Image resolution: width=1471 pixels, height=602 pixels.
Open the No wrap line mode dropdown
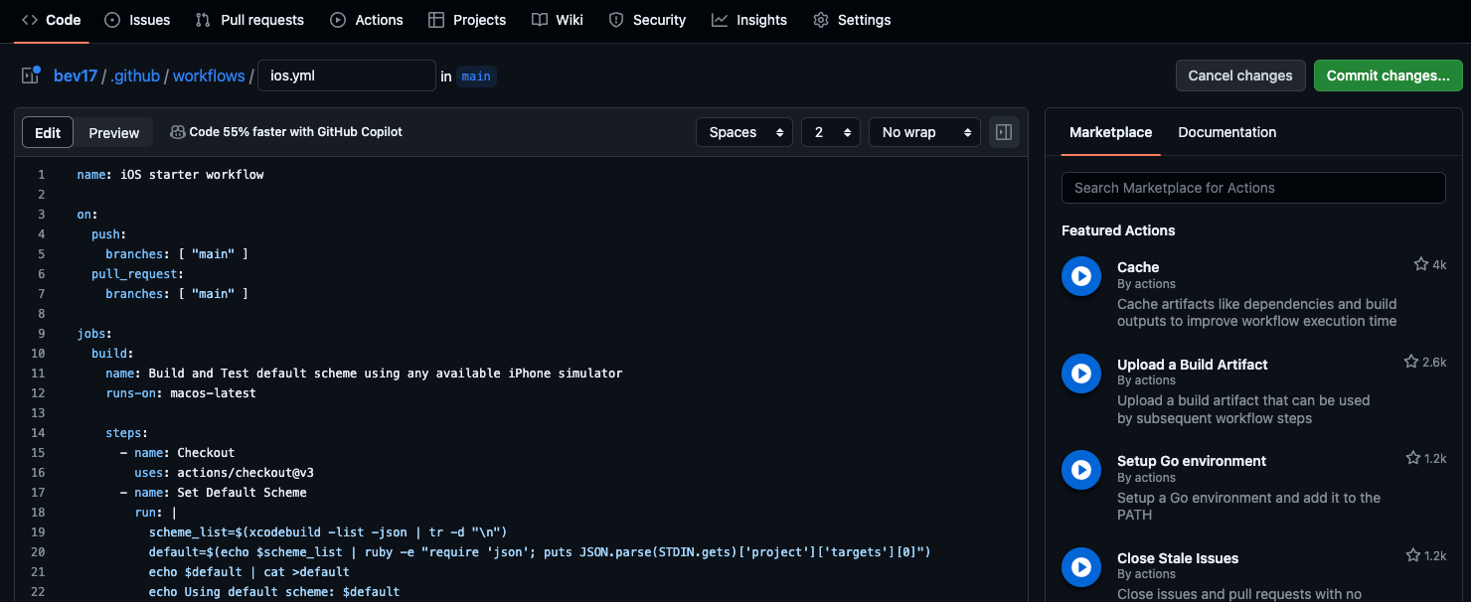click(924, 132)
